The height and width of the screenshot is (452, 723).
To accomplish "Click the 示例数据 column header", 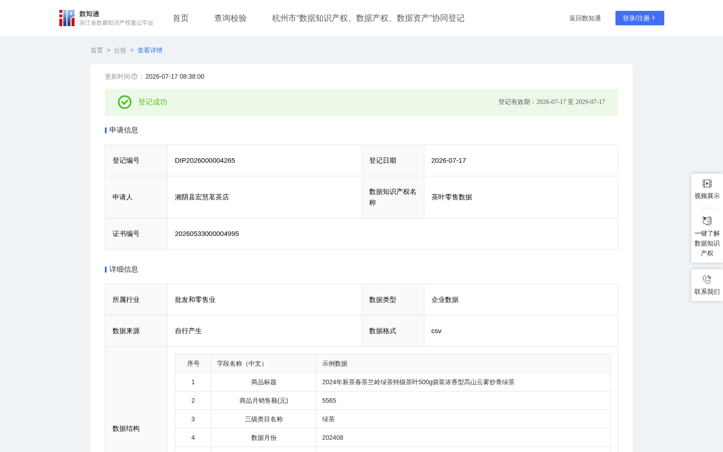I will pyautogui.click(x=463, y=363).
